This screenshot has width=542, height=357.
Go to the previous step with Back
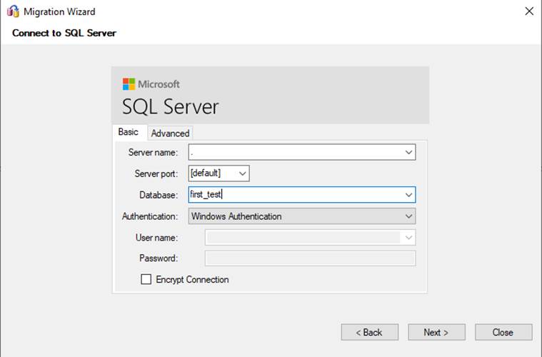pos(369,332)
